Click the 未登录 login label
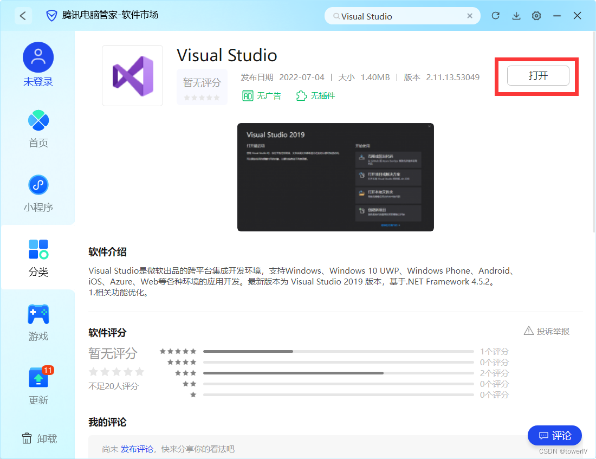The image size is (596, 459). pos(38,82)
